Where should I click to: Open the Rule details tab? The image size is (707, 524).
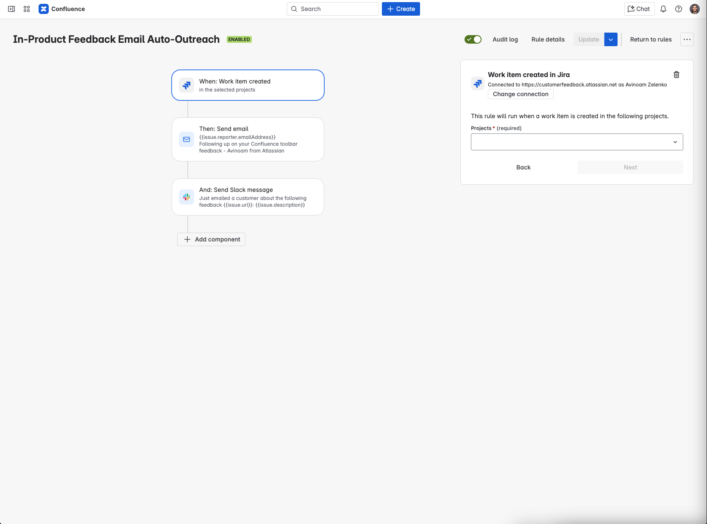548,39
